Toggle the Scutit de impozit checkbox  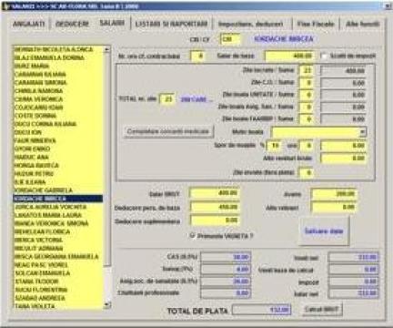pos(324,56)
